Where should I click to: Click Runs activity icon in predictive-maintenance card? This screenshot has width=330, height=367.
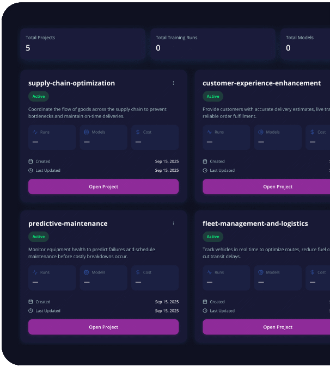[x=35, y=272]
